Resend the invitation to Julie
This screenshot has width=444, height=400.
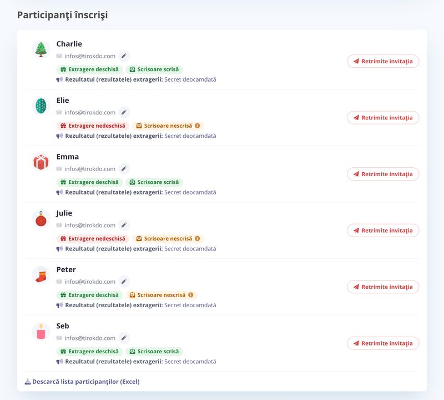383,231
